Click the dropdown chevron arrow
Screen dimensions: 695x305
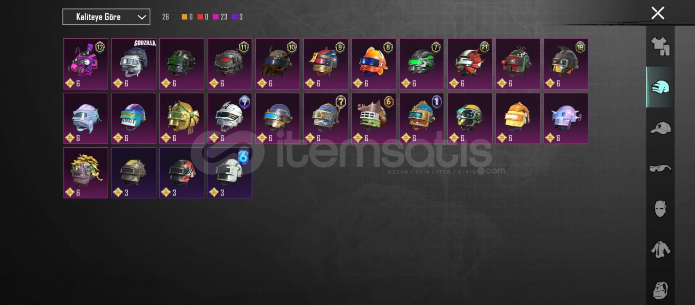(142, 17)
